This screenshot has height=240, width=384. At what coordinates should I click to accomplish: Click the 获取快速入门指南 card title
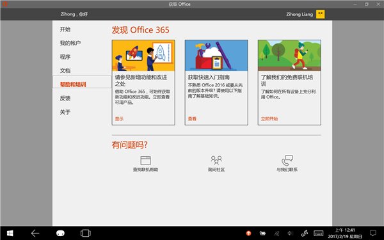click(209, 77)
